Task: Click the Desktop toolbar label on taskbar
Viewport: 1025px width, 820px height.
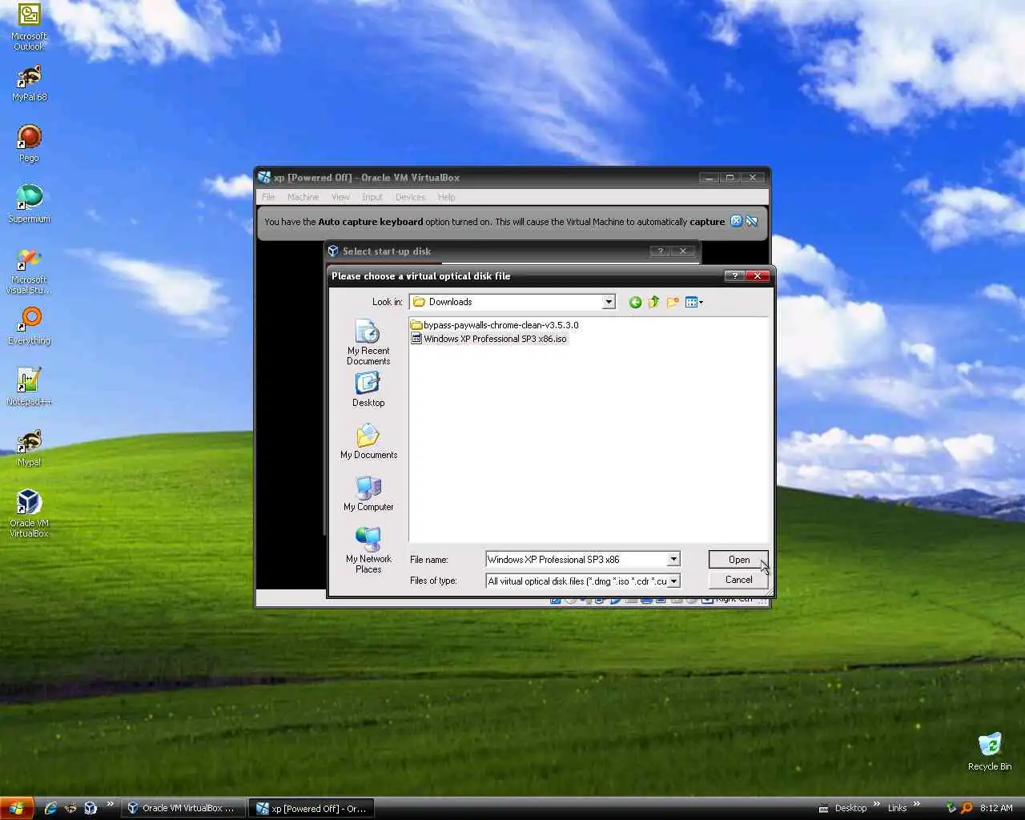Action: 850,808
